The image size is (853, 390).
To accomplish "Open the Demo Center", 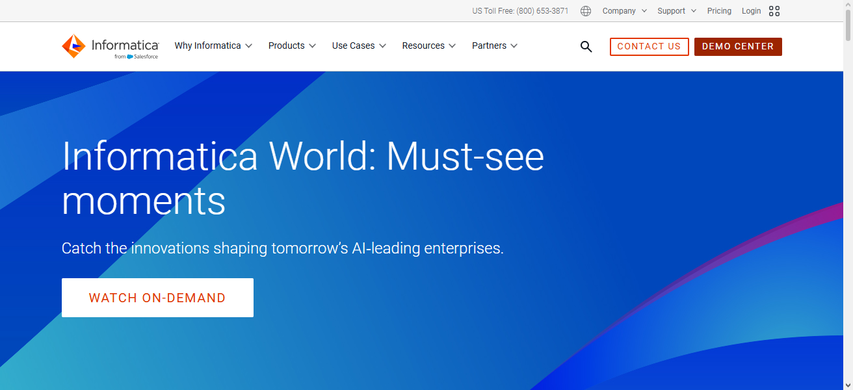I will tap(738, 47).
